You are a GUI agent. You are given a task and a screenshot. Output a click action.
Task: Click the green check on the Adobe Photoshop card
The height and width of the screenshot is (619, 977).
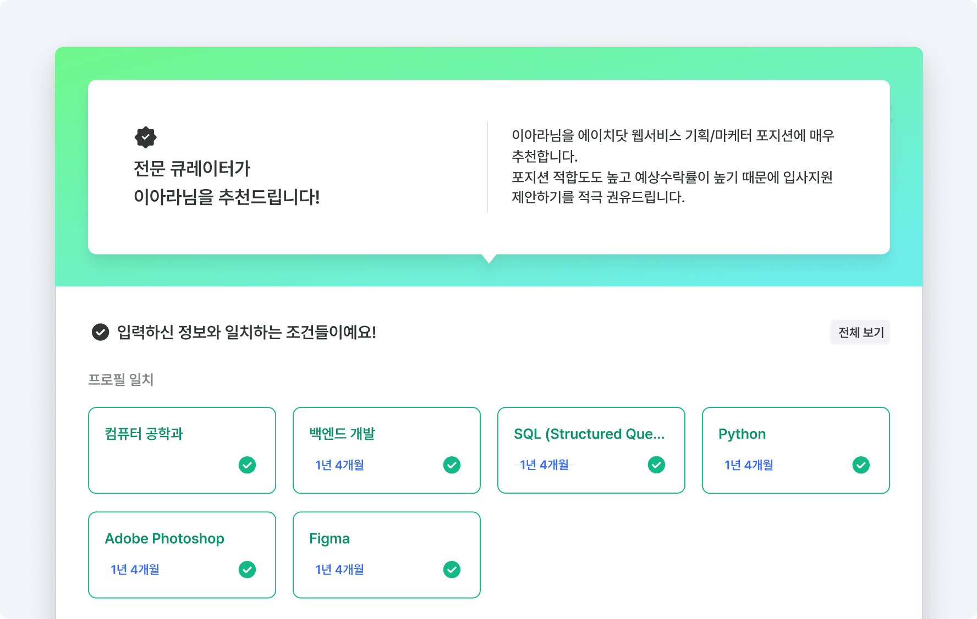tap(247, 570)
